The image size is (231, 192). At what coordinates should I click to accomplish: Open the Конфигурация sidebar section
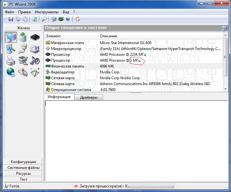tap(23, 162)
